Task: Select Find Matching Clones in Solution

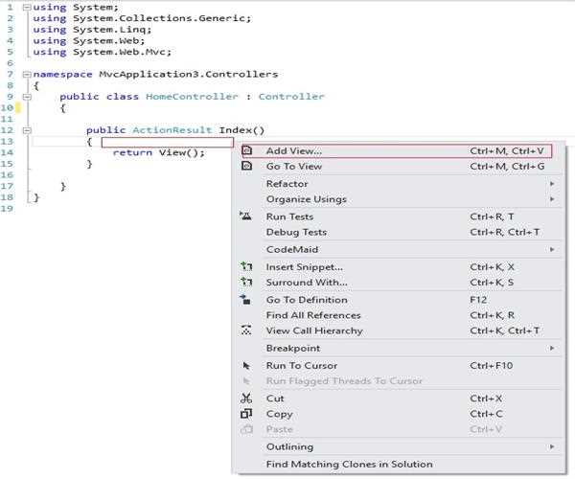Action: pos(349,464)
